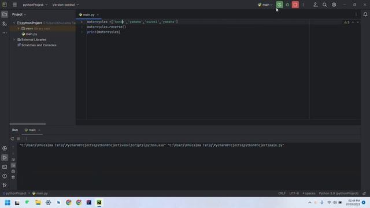Toggle the Project tool window folder icon
Screen dimensions: 370x208
click(5, 14)
